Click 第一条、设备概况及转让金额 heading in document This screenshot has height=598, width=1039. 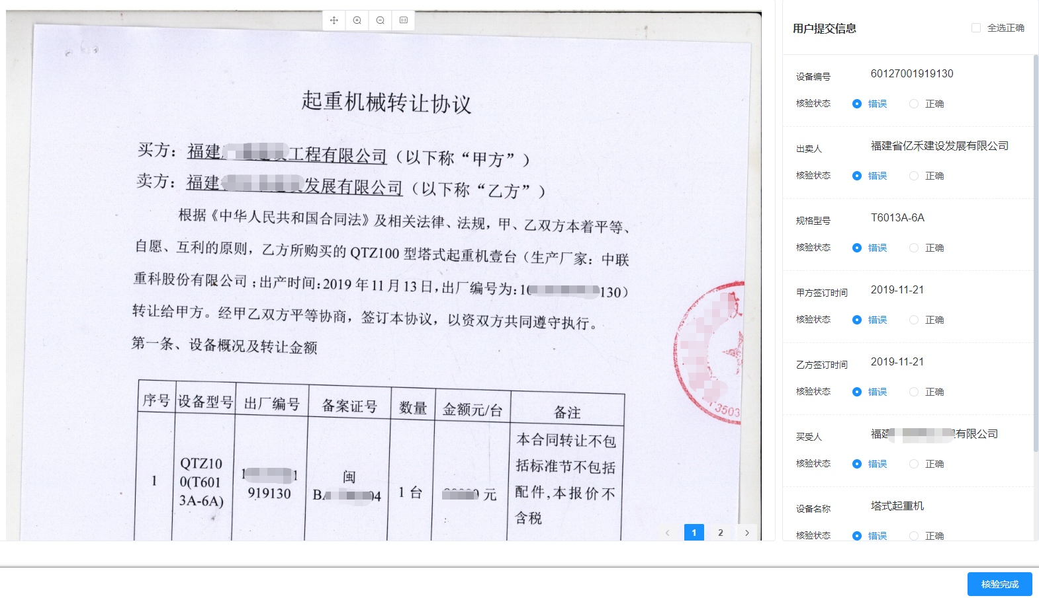pos(224,345)
